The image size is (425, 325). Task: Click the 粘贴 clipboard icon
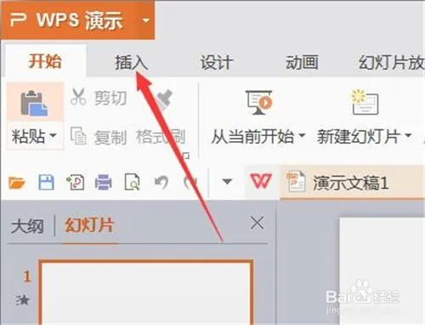(34, 103)
